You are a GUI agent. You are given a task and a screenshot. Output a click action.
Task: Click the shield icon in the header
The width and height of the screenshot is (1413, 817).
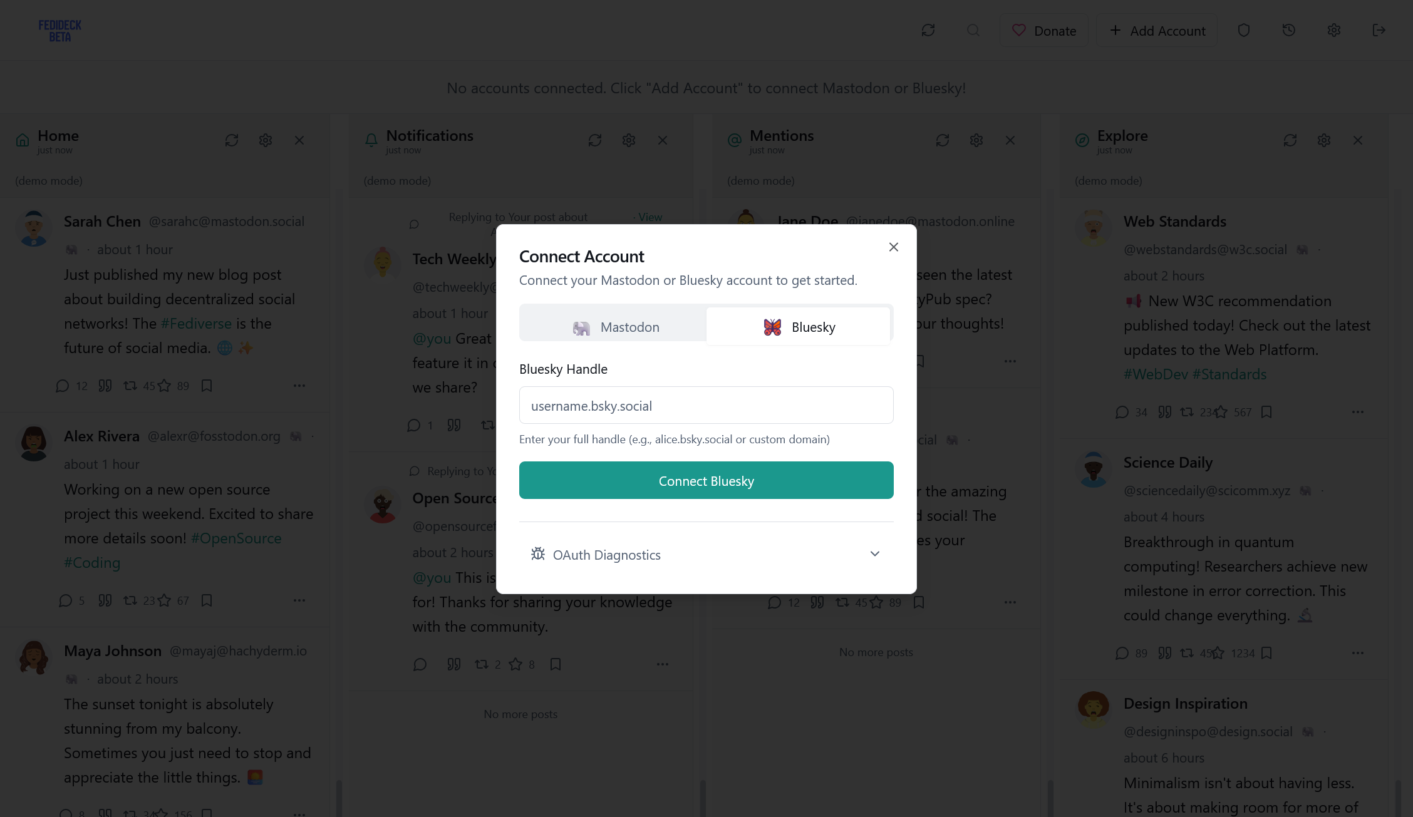point(1244,30)
